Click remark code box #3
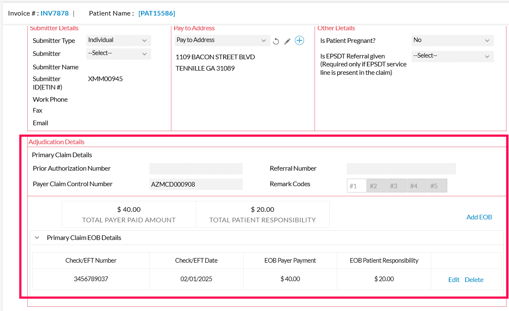The height and width of the screenshot is (311, 509). tap(396, 185)
